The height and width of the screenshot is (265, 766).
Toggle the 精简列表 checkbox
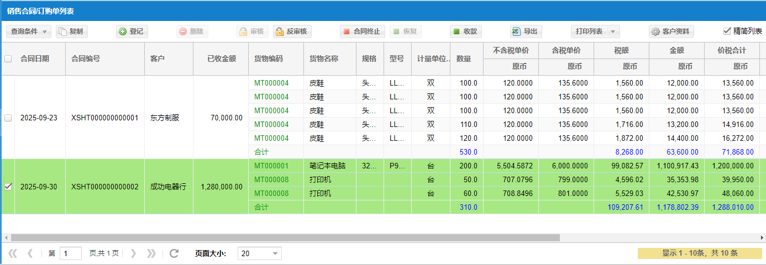pyautogui.click(x=727, y=31)
